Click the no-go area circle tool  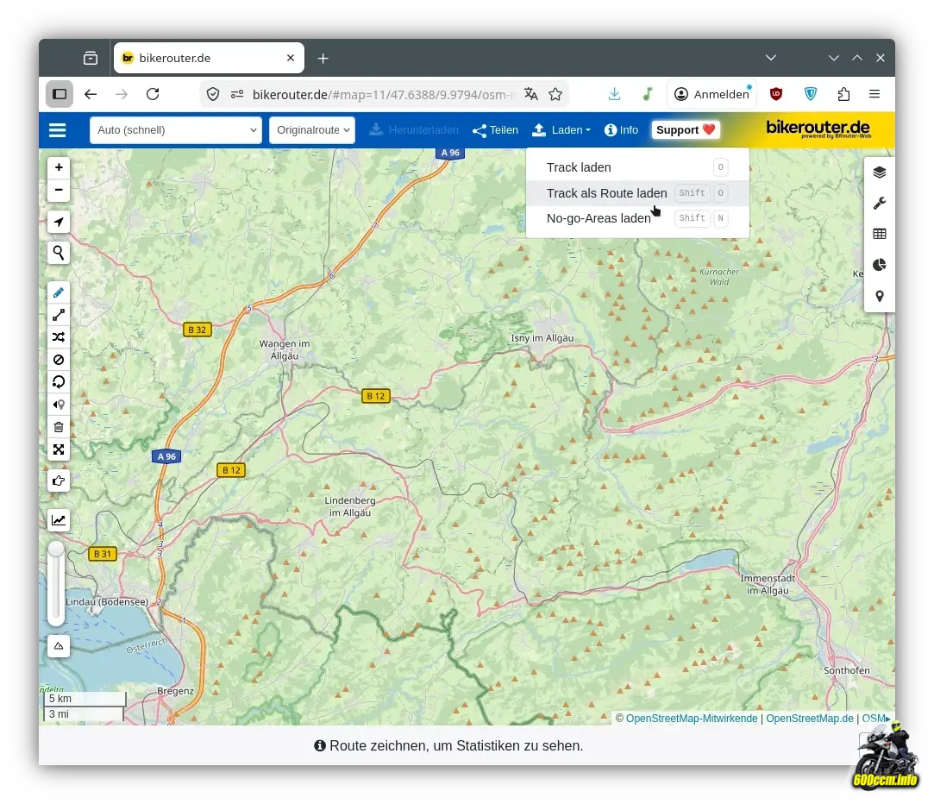(x=59, y=360)
